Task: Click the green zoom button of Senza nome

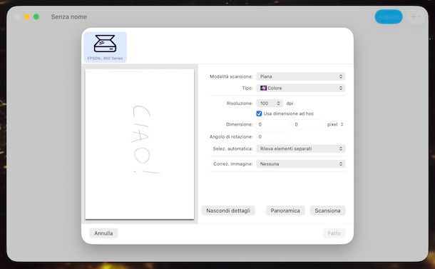Action: point(36,17)
